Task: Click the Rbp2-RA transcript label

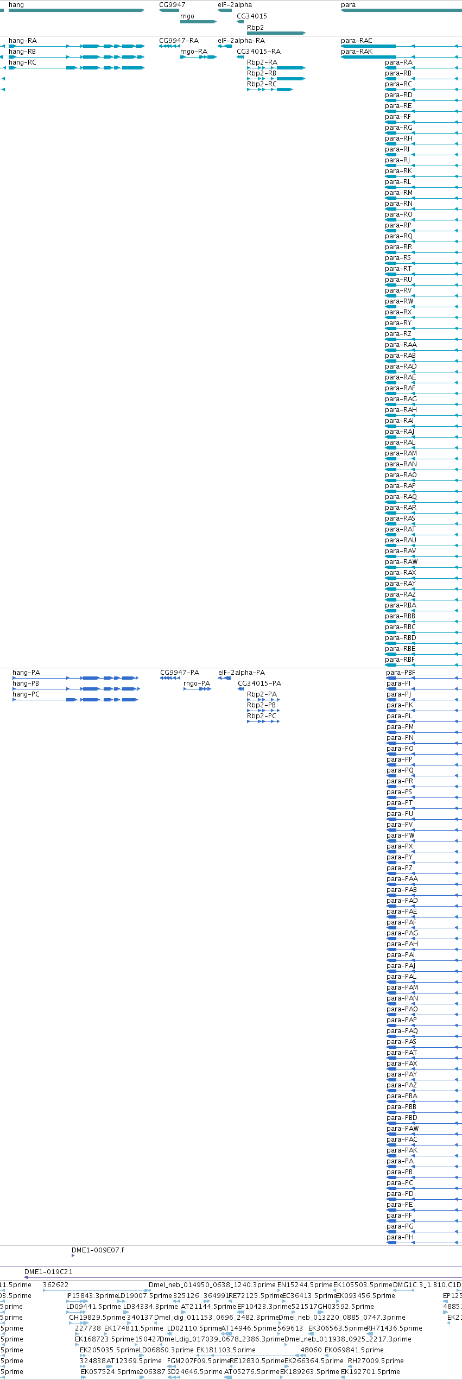Action: tap(262, 62)
